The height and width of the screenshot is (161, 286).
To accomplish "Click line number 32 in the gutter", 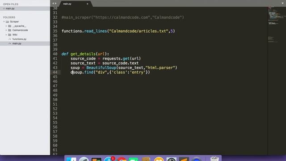I will pyautogui.click(x=55, y=17).
